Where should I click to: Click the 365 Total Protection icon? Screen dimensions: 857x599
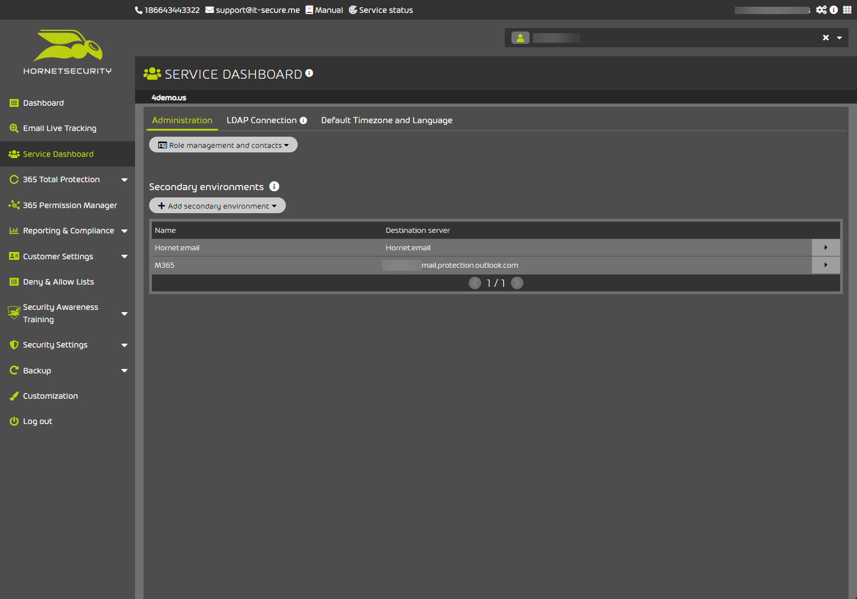[x=14, y=179]
